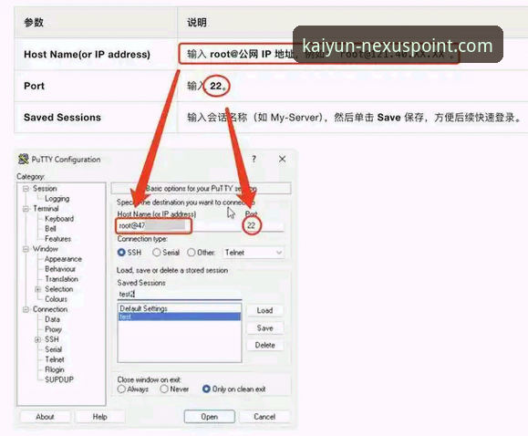
Task: Click the Delete session button
Action: [x=265, y=345]
